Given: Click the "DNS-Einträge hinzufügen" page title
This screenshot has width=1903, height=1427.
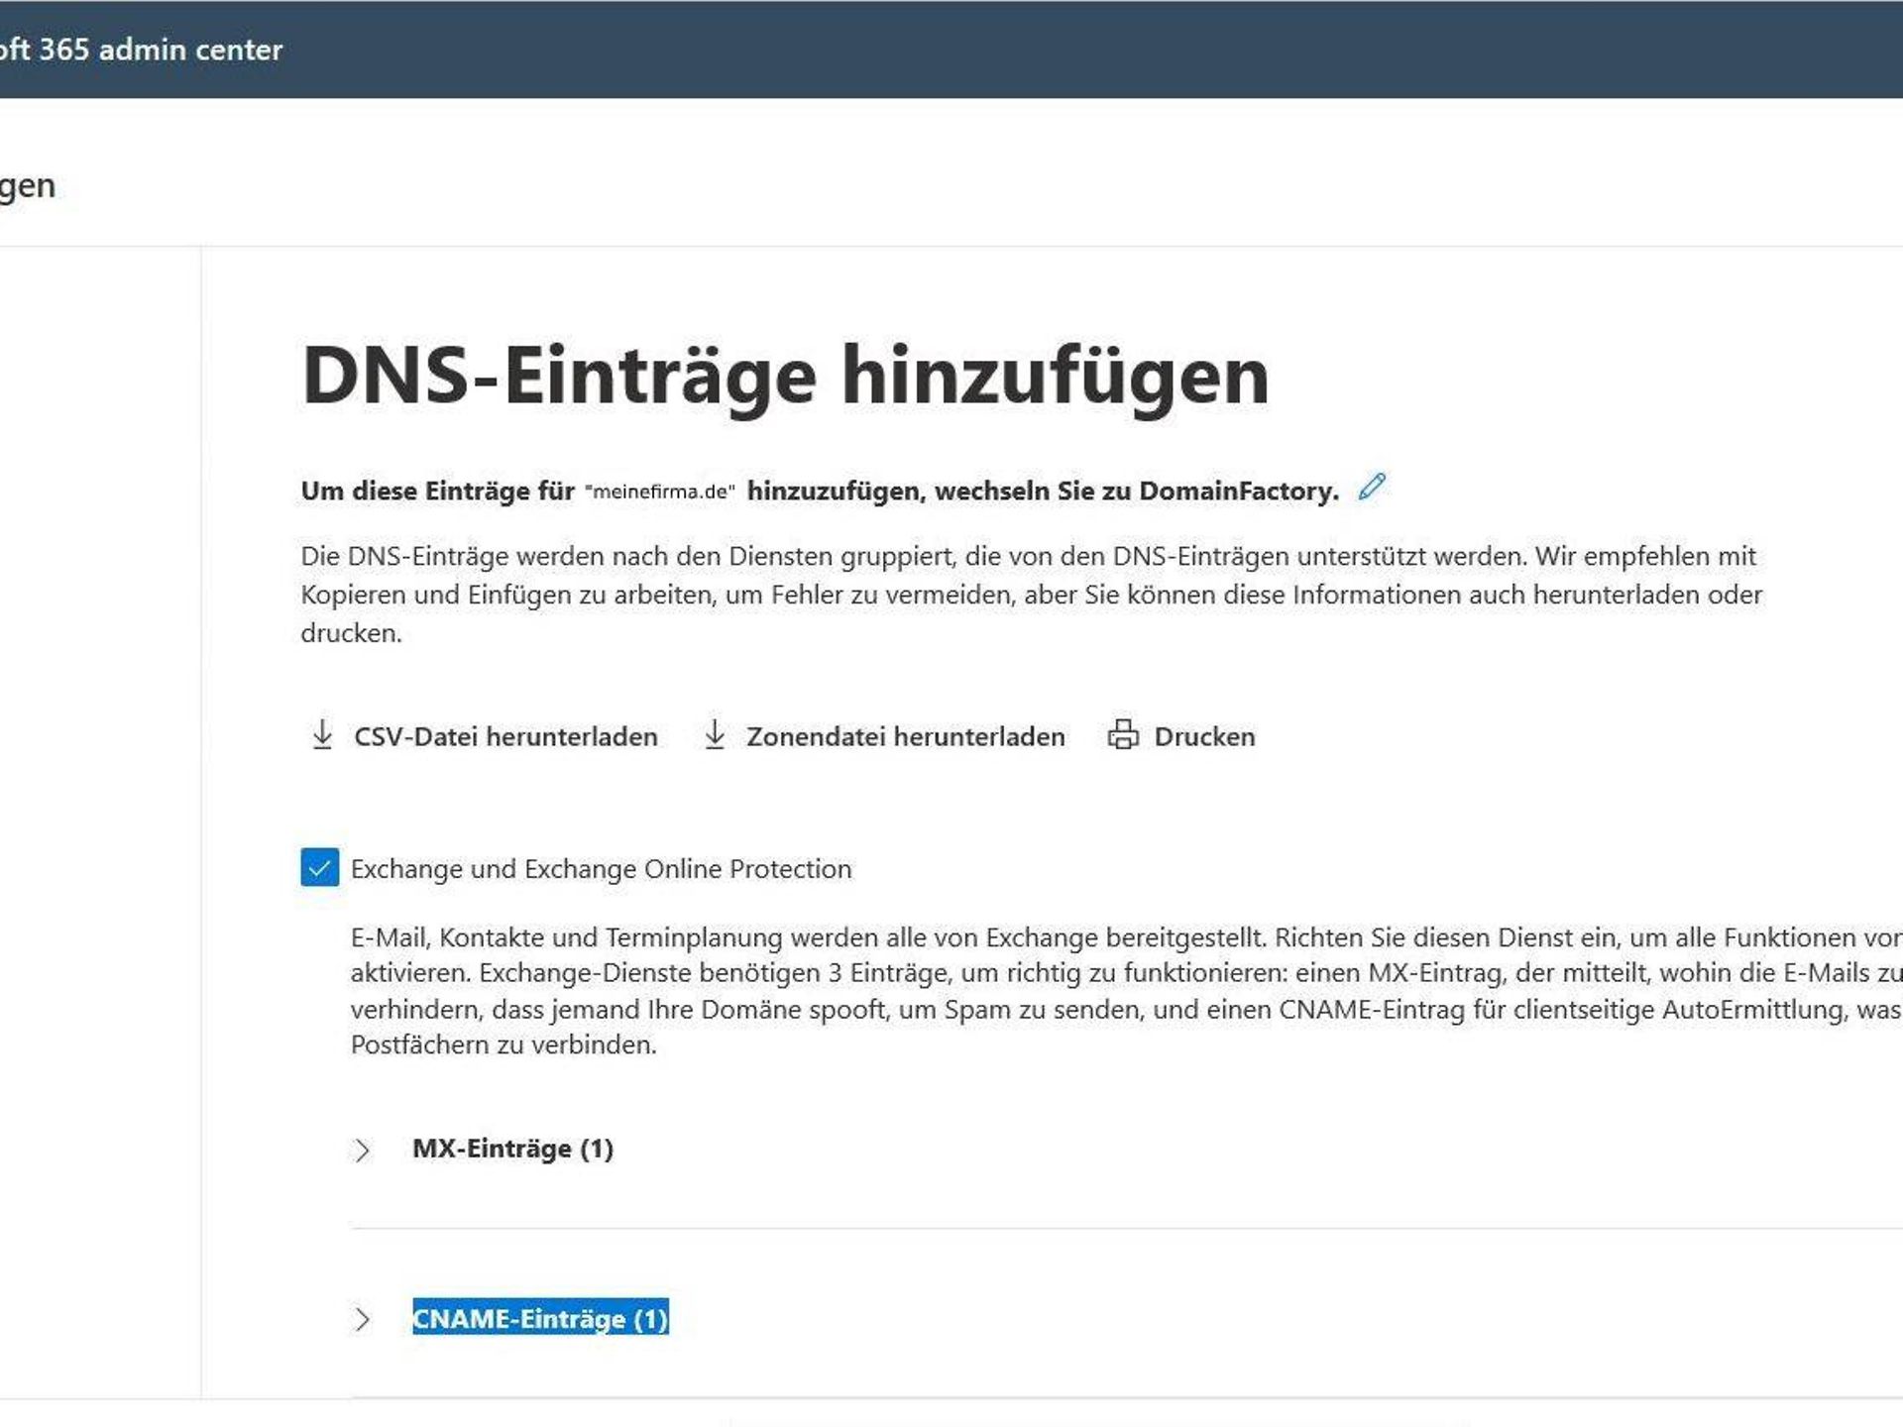Looking at the screenshot, I should [x=783, y=372].
